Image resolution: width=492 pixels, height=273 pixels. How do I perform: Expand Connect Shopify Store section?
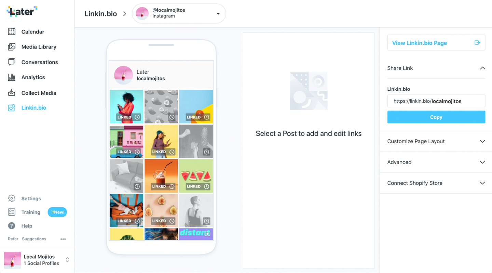[x=436, y=183]
